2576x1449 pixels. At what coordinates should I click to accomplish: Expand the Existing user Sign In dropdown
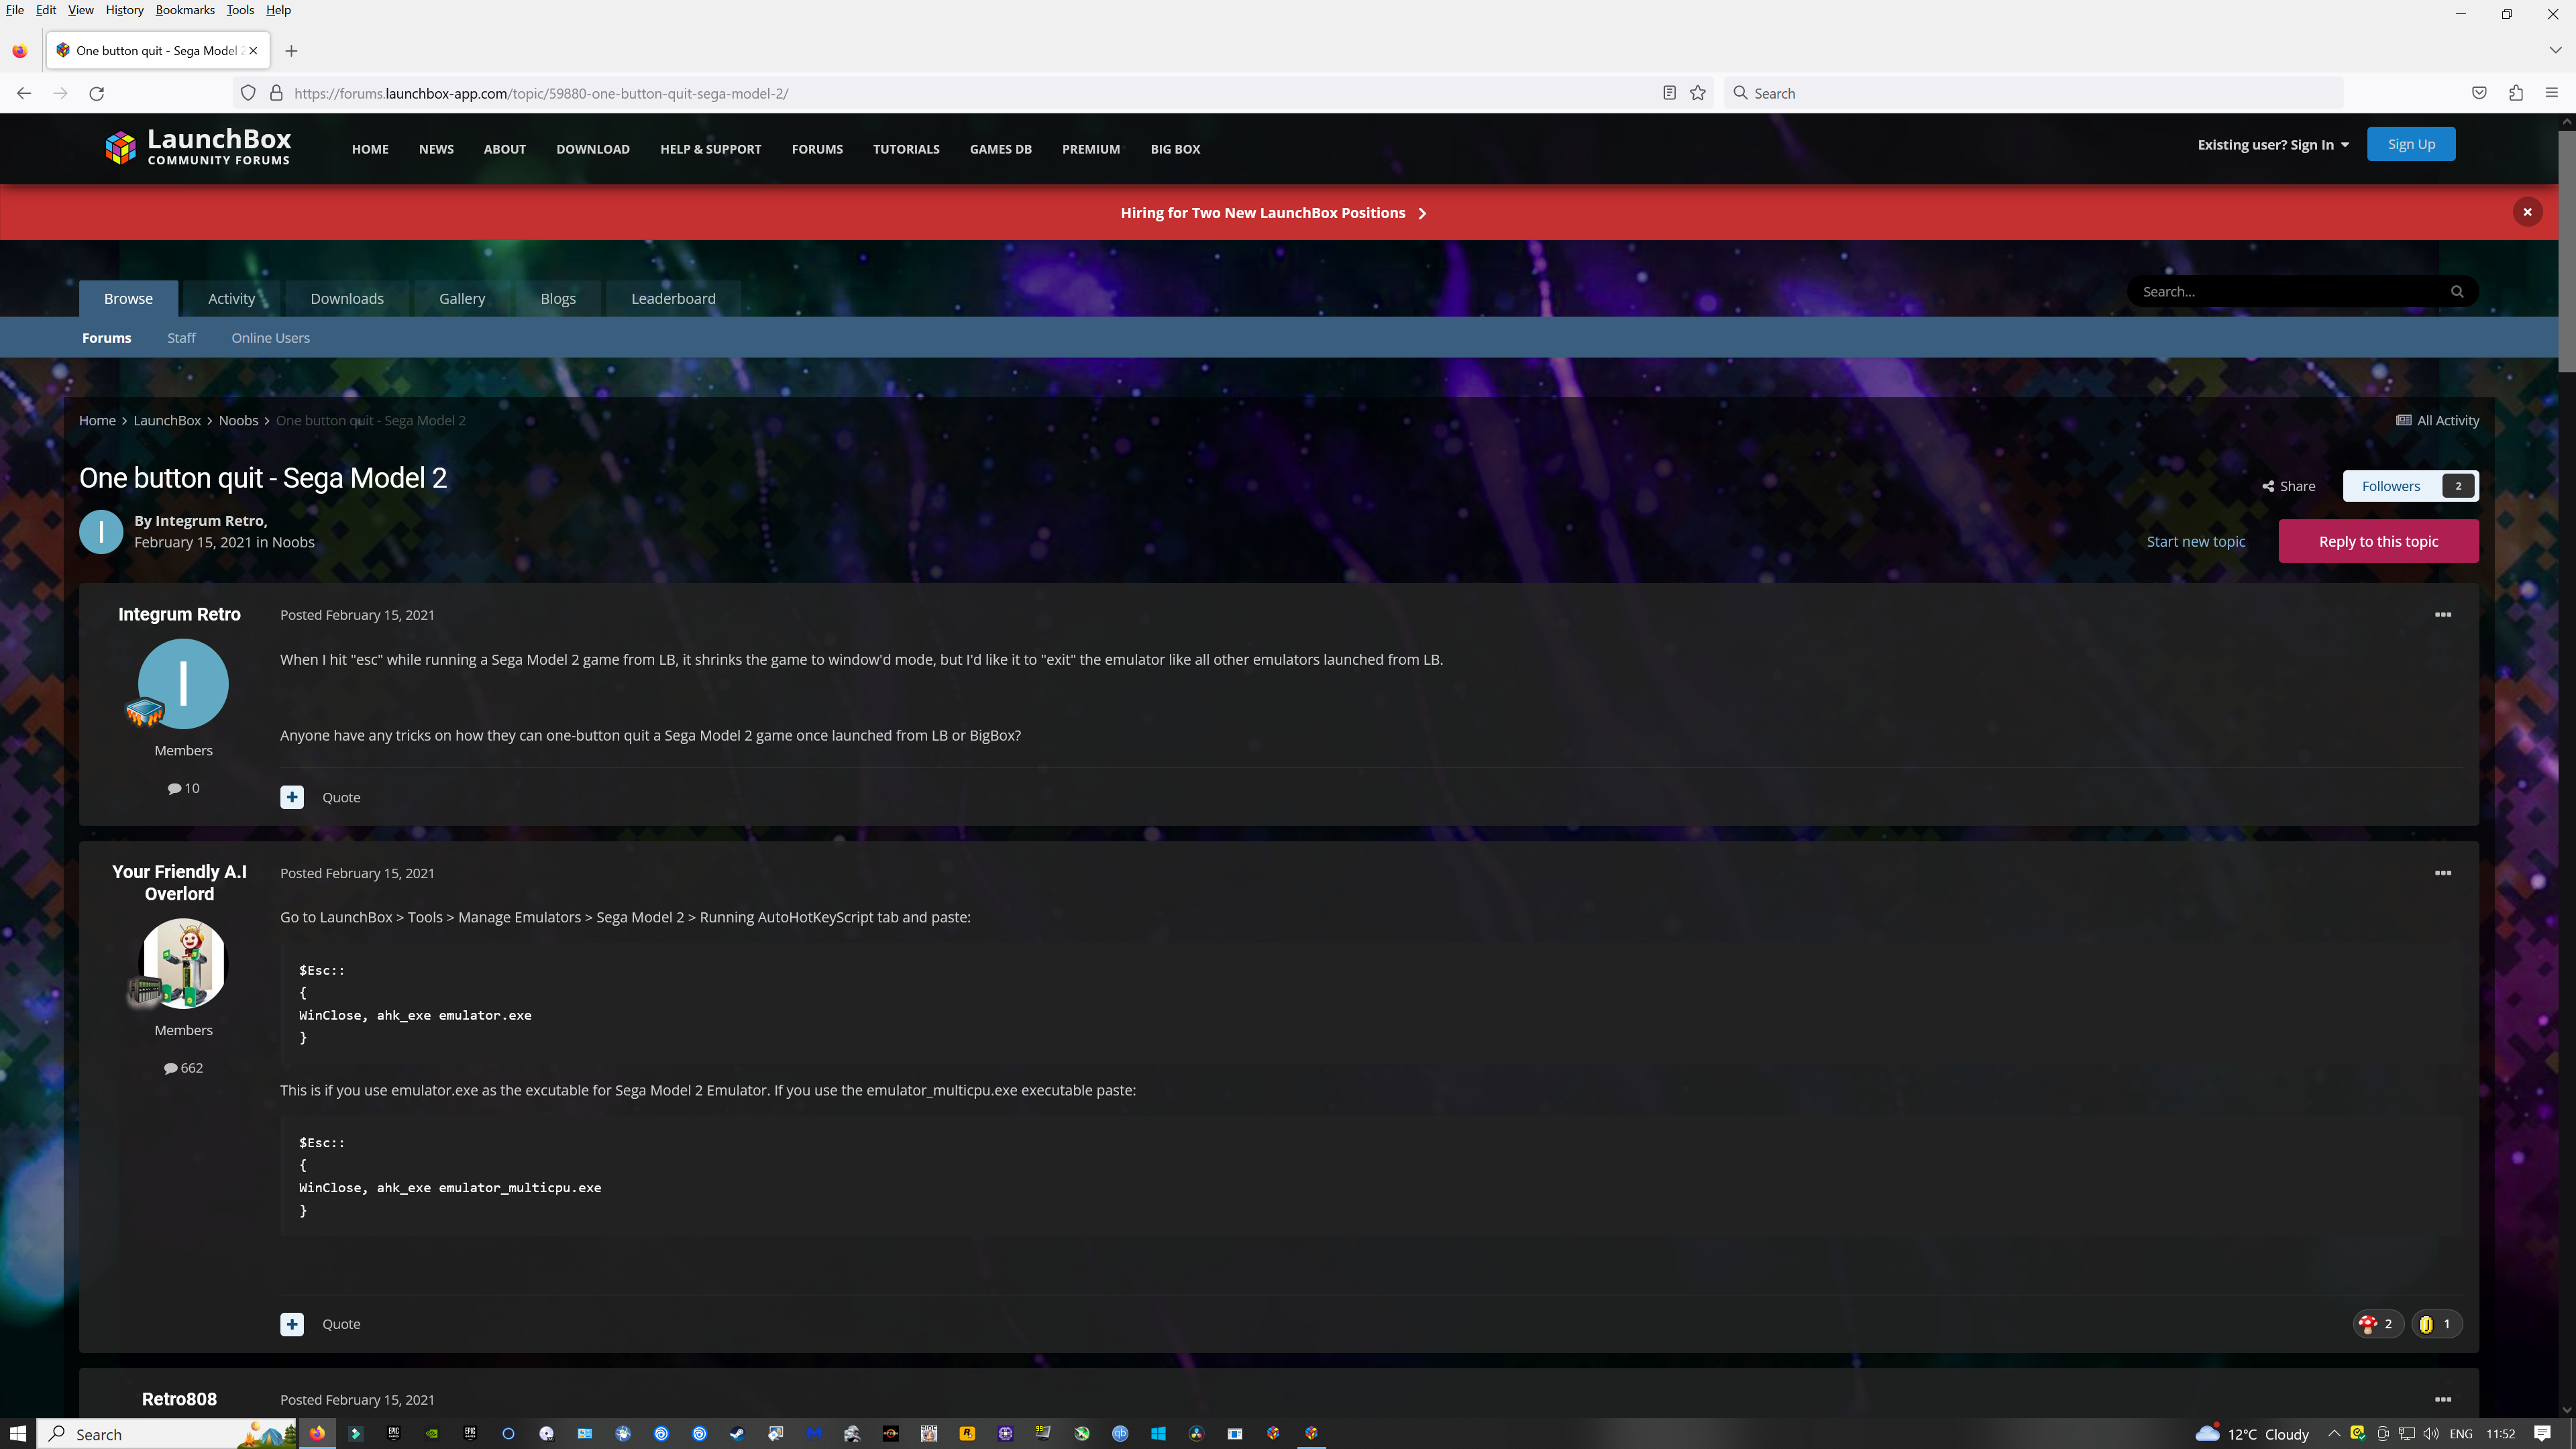coord(2273,145)
